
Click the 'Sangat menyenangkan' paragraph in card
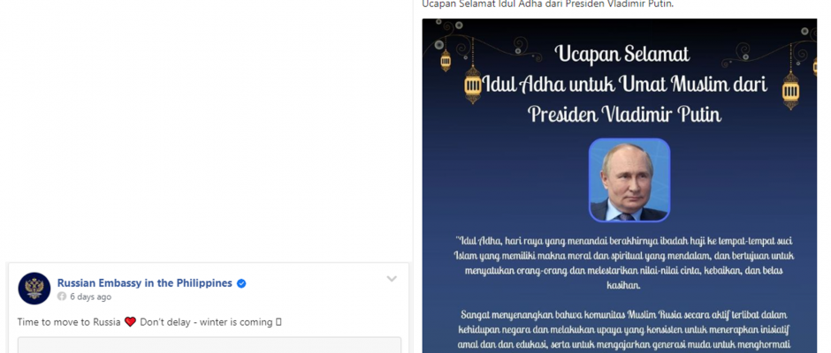[624, 330]
